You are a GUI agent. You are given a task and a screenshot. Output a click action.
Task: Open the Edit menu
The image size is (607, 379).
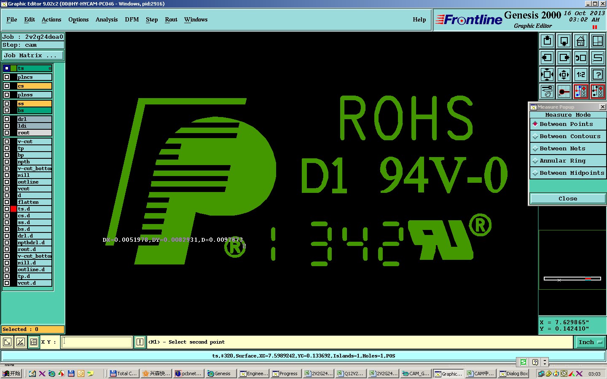(x=30, y=20)
